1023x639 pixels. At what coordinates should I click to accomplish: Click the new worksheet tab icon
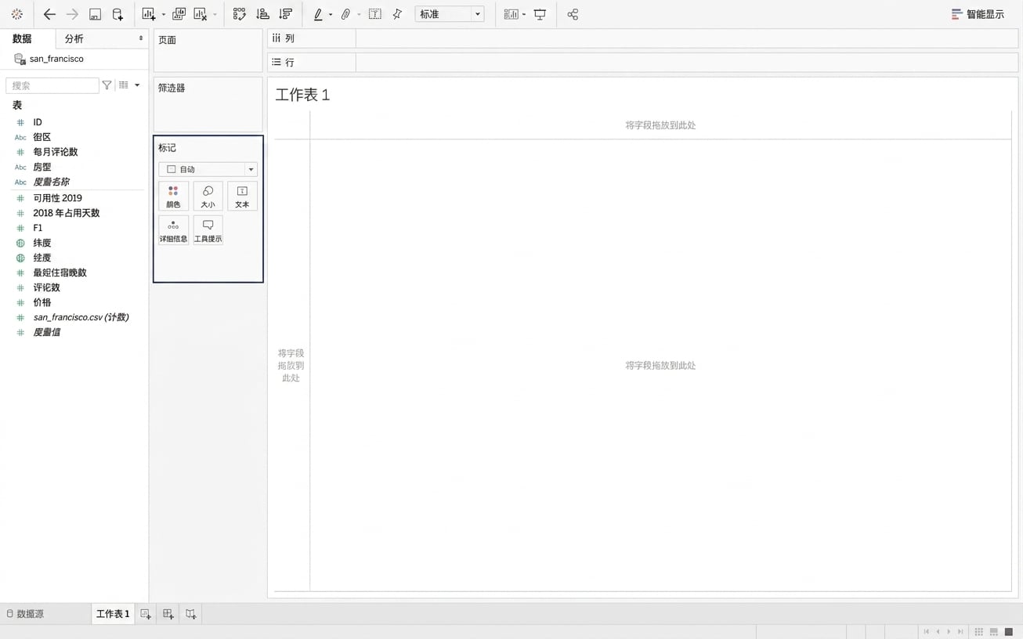pos(146,614)
